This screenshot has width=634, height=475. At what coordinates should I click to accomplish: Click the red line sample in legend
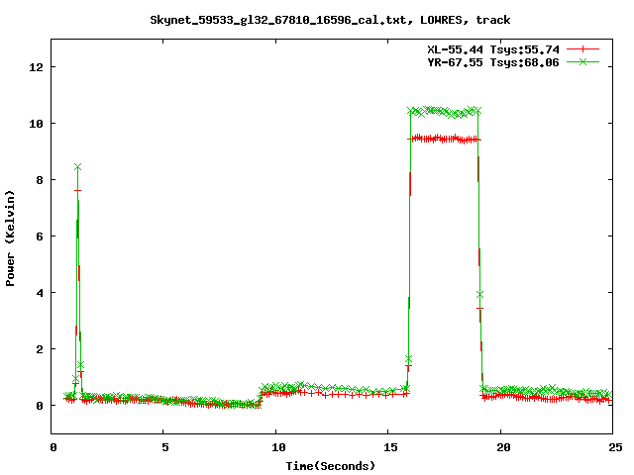point(582,49)
